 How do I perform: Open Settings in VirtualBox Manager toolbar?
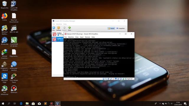(58, 28)
